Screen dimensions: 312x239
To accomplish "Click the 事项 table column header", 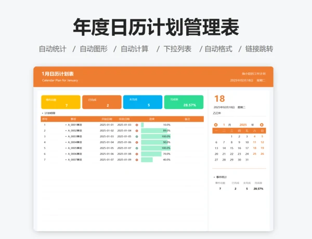I will tap(73, 119).
